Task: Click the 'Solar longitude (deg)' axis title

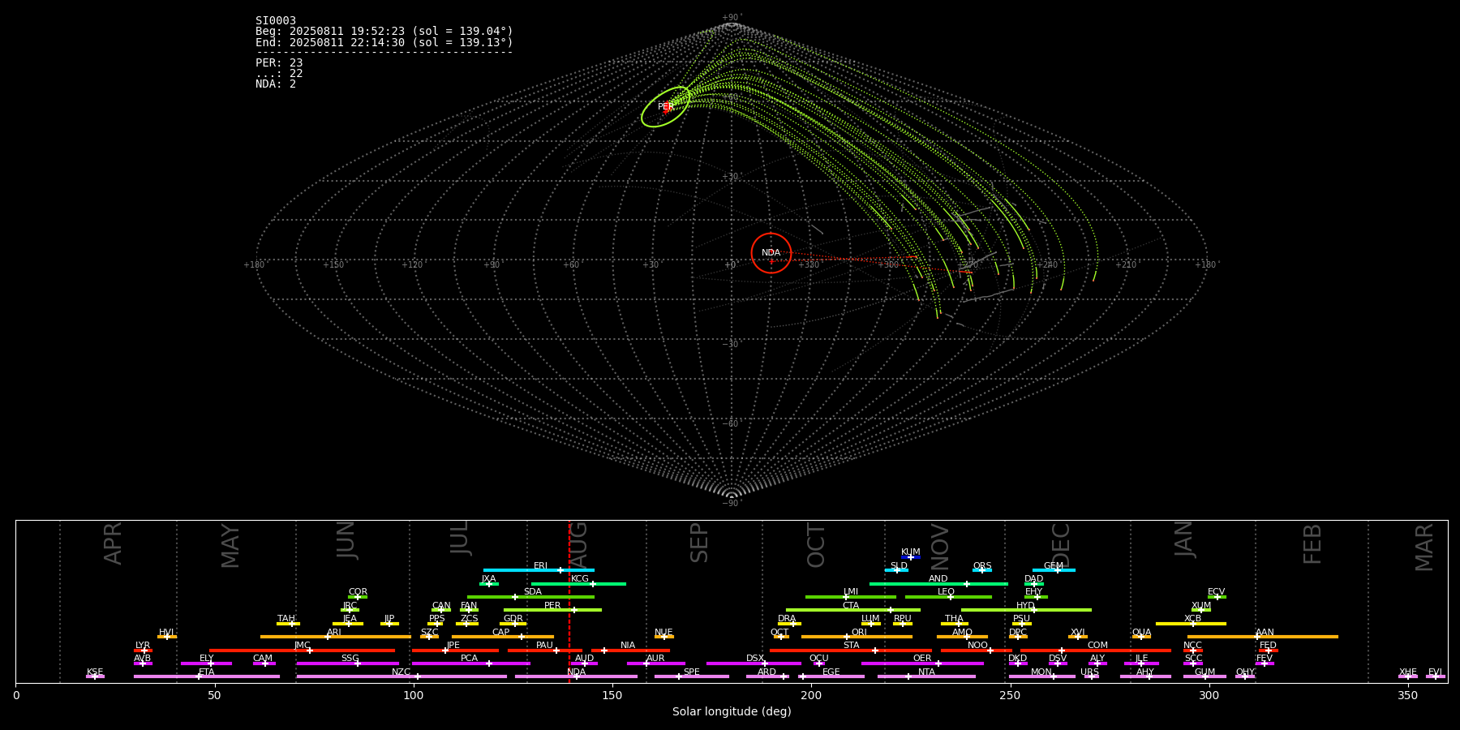Action: 732,712
